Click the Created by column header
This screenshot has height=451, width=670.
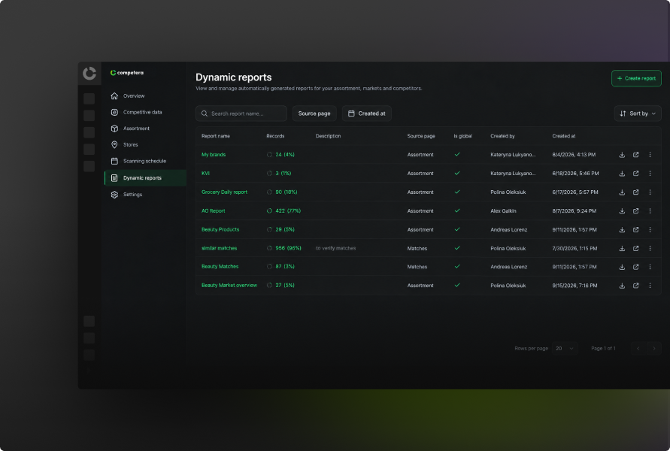click(502, 136)
